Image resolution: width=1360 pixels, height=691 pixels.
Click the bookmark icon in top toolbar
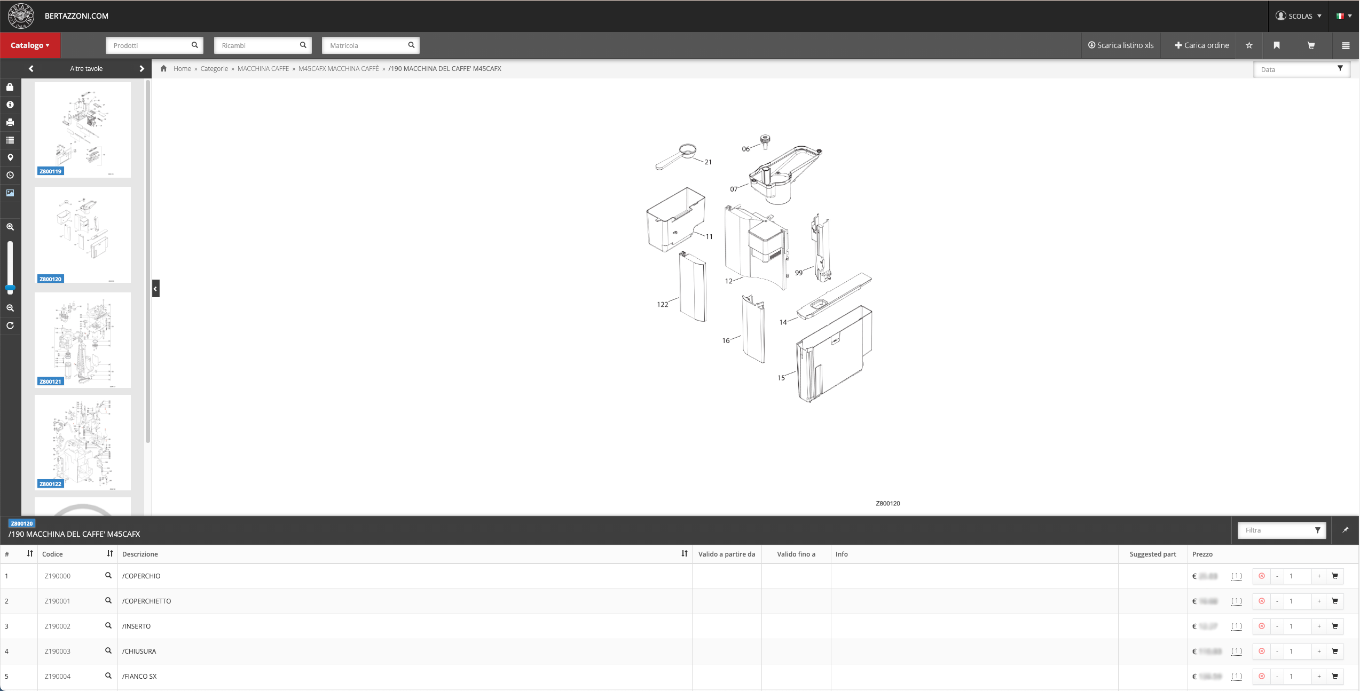tap(1277, 45)
